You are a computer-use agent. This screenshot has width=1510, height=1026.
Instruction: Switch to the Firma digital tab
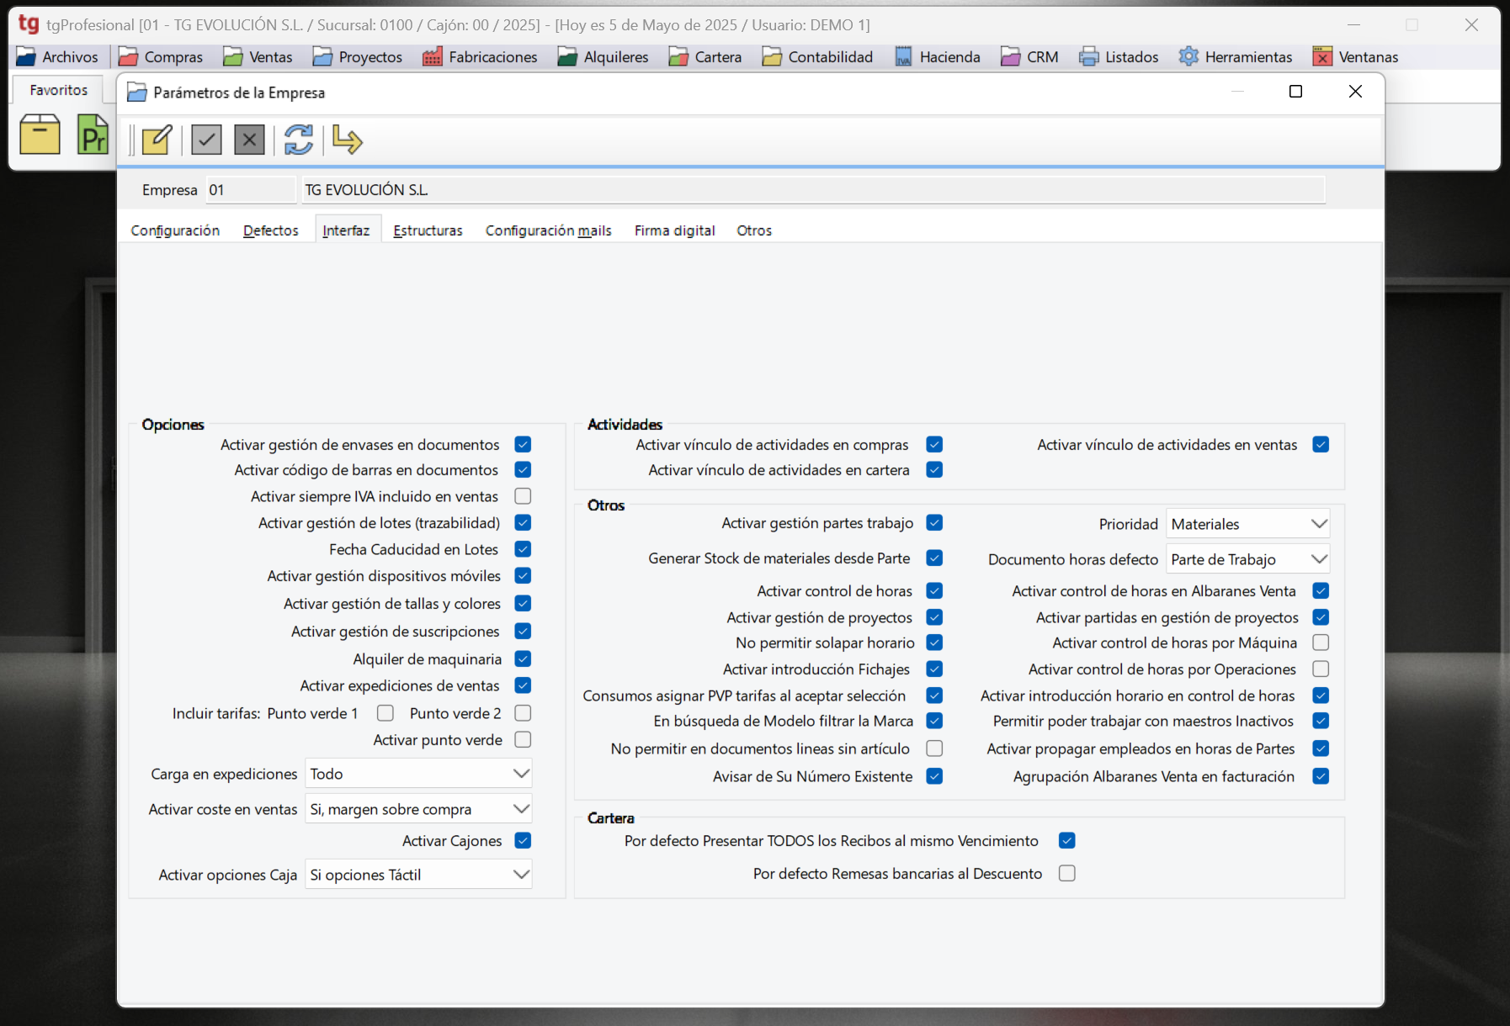(675, 230)
